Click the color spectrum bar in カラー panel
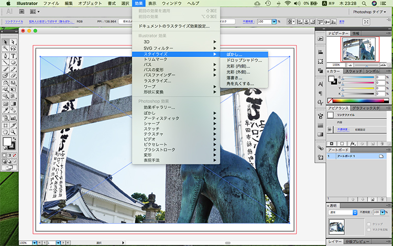The width and height of the screenshot is (393, 246). coord(359,100)
